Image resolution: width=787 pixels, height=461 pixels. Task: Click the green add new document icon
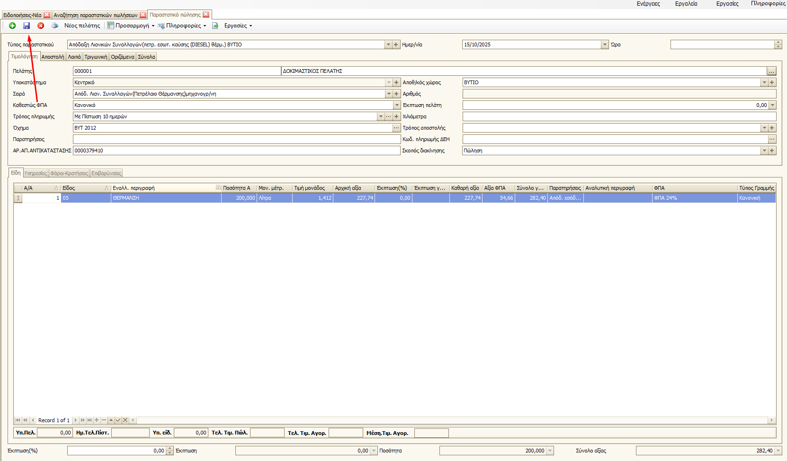(x=12, y=26)
